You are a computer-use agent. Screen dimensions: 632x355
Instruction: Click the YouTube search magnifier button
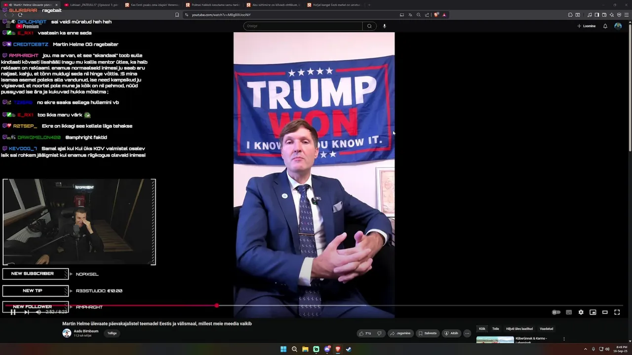[x=369, y=26]
